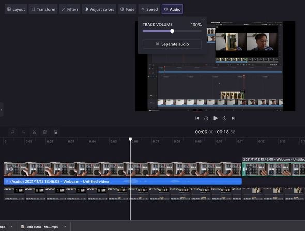The image size is (305, 231).
Task: Click the undo arrow icon
Action: 13,132
